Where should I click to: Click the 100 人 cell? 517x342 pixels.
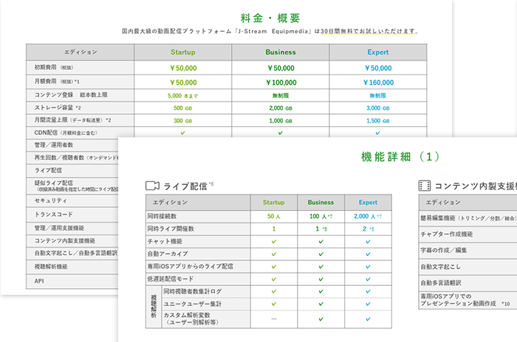(321, 216)
